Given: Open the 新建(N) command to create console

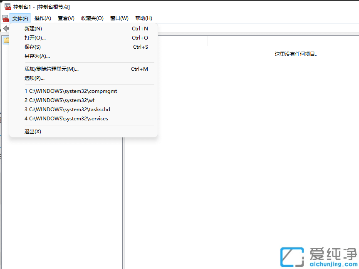Looking at the screenshot, I should tap(33, 28).
